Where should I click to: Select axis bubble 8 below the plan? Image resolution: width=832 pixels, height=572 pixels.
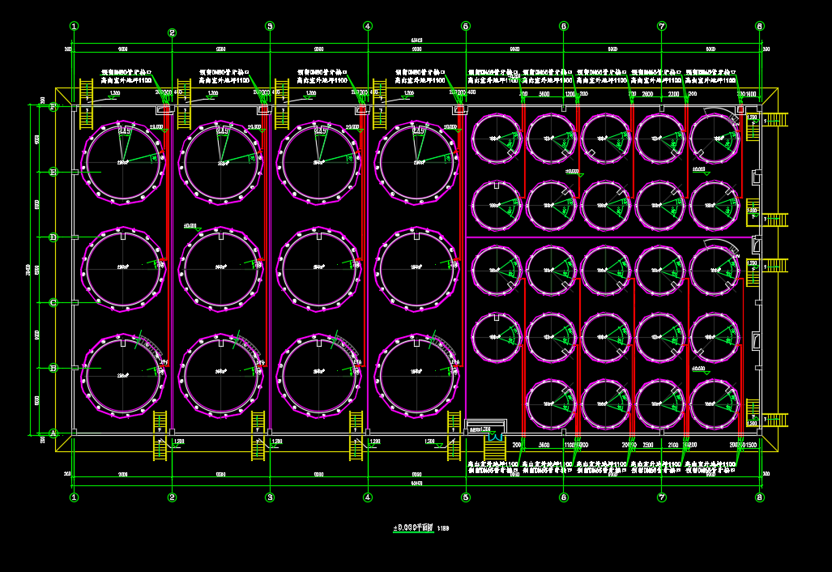(x=760, y=497)
